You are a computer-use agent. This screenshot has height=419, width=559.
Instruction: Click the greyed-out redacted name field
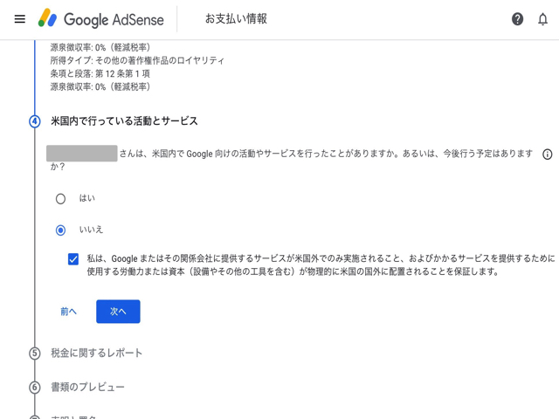click(81, 154)
